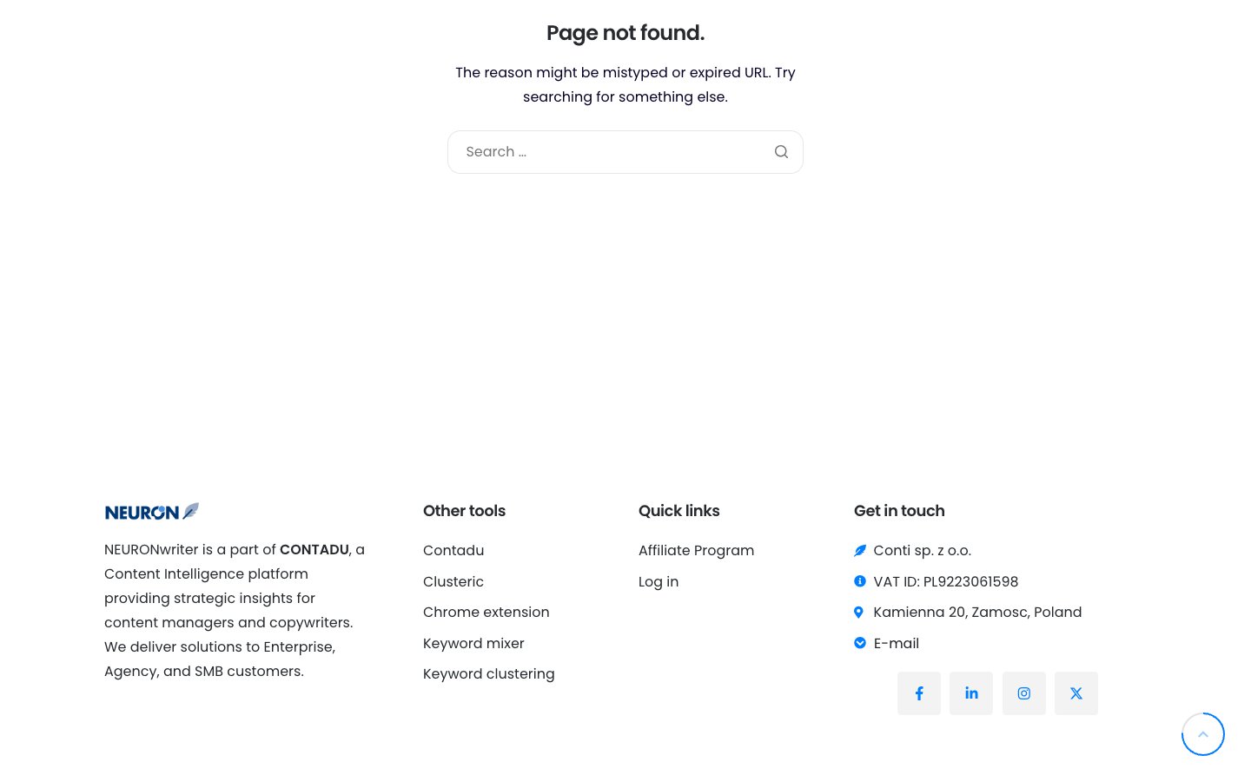Open the Instagram social icon

pyautogui.click(x=1024, y=693)
